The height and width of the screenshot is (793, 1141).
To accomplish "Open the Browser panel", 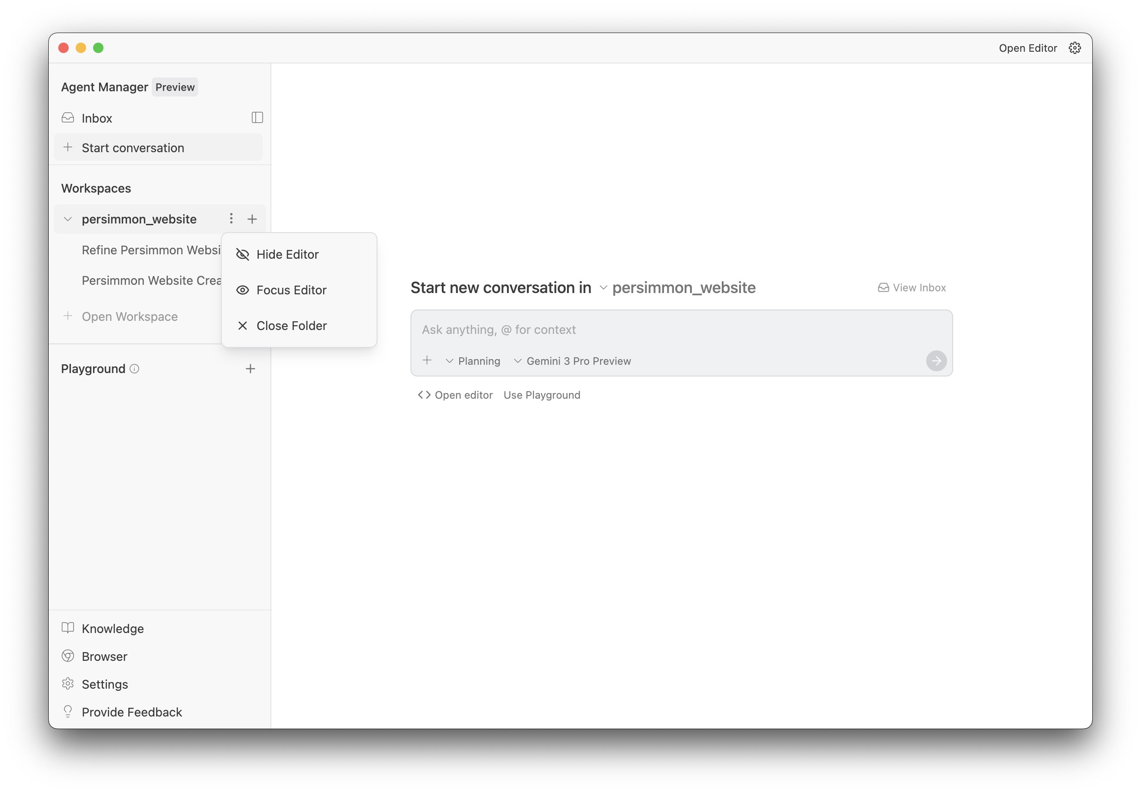I will [104, 656].
